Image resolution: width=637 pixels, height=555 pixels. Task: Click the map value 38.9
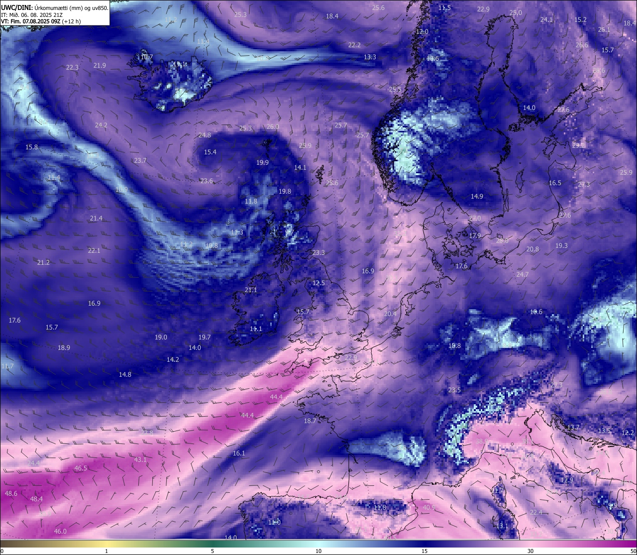tap(482, 441)
